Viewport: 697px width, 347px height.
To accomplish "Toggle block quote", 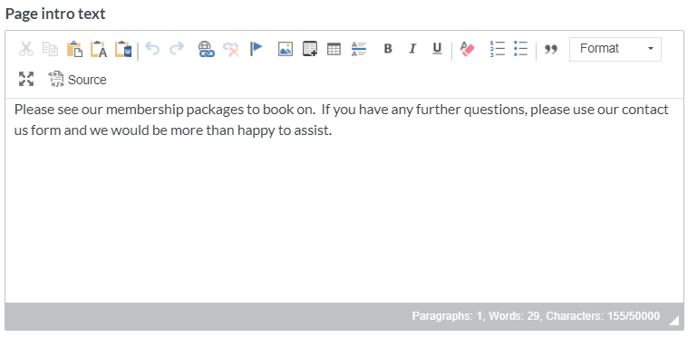I will (x=551, y=49).
